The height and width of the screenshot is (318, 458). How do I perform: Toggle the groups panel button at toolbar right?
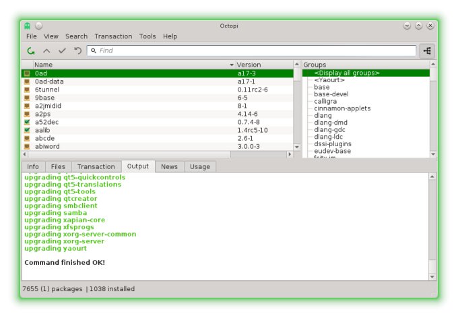coord(427,51)
